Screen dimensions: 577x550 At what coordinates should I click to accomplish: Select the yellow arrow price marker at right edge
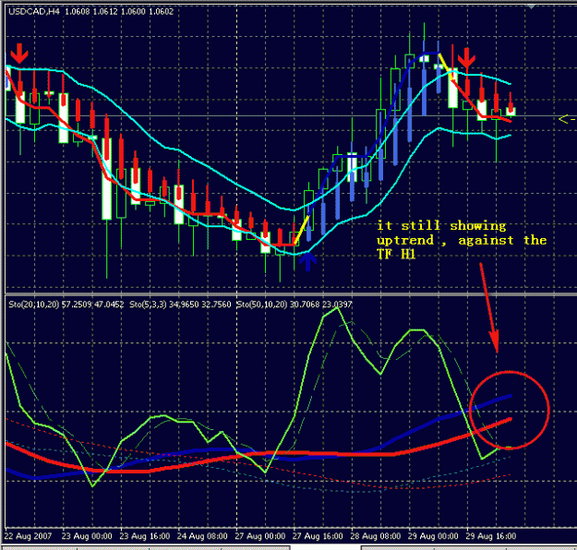click(x=567, y=119)
